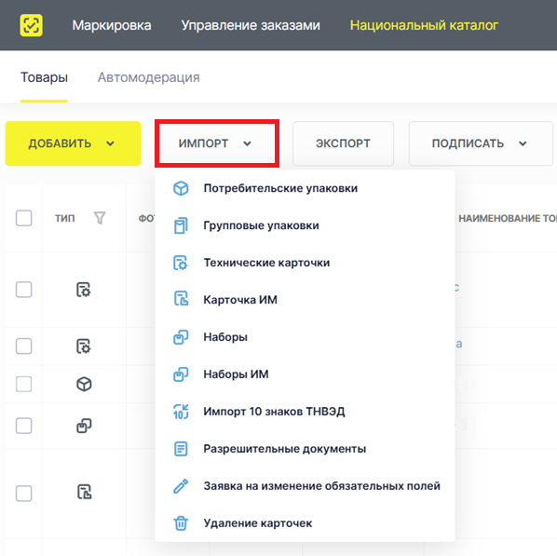
Task: Click the Экспорт button
Action: click(x=343, y=143)
